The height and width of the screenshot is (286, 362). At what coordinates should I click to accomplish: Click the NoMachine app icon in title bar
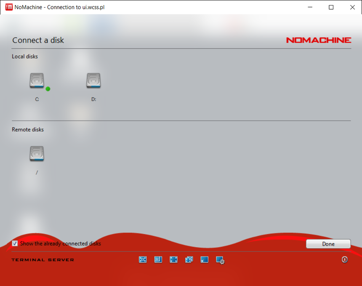point(8,7)
